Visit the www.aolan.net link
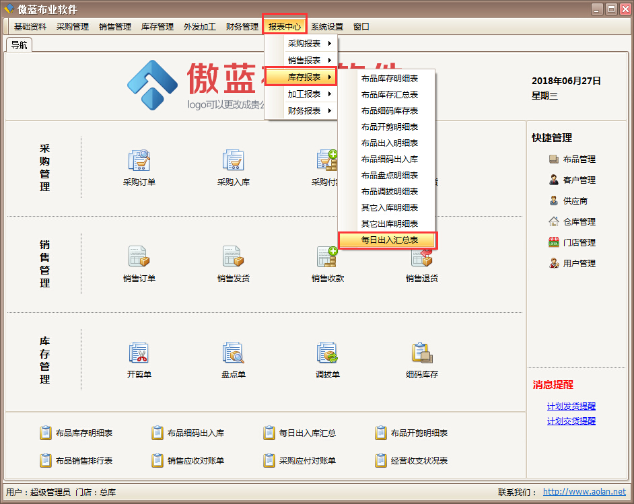The image size is (634, 504). tap(584, 492)
